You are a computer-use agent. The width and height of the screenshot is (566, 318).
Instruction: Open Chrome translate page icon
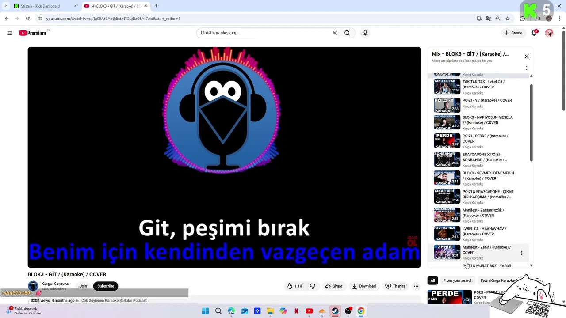click(489, 19)
